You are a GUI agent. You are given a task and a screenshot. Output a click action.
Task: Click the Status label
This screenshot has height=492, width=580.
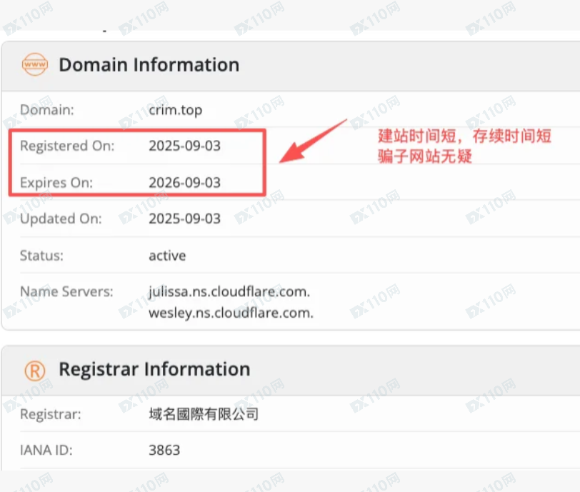(x=41, y=256)
